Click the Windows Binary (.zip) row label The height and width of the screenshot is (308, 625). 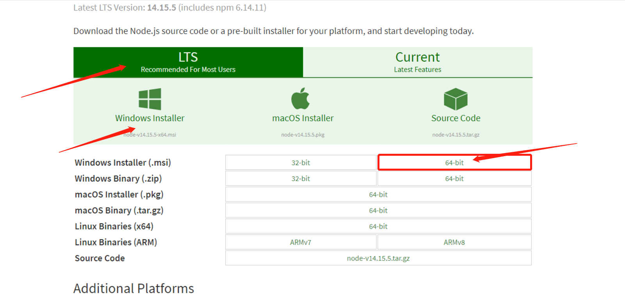click(118, 178)
